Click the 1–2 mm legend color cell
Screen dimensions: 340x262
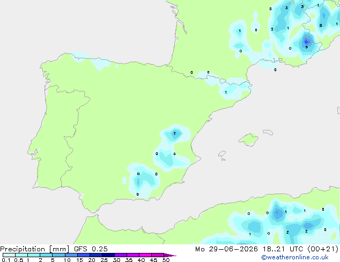34,255
